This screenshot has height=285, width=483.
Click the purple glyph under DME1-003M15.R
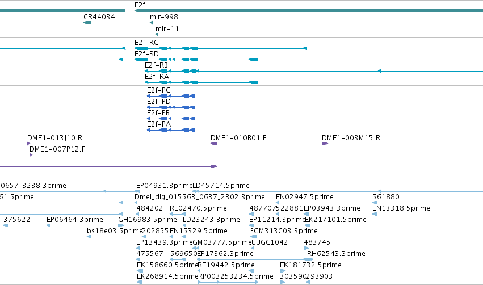pos(325,144)
